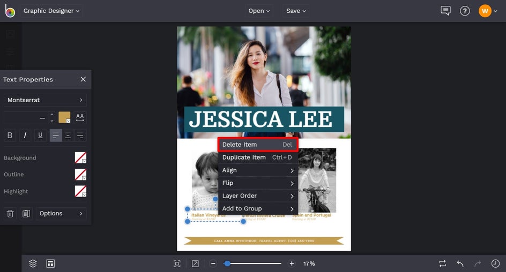Click the Background label in panel
Viewport: 506px width, 272px height.
point(20,158)
